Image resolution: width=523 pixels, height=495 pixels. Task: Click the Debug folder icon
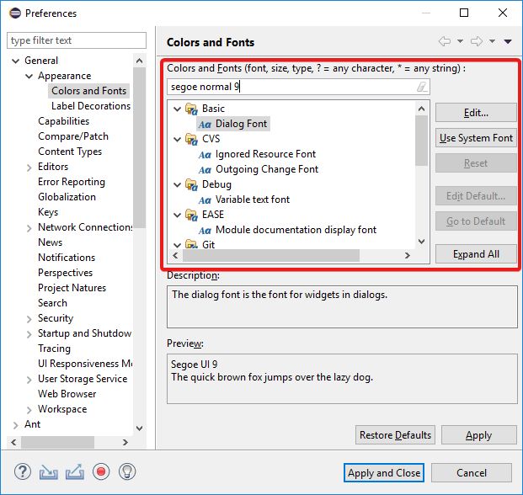(191, 184)
